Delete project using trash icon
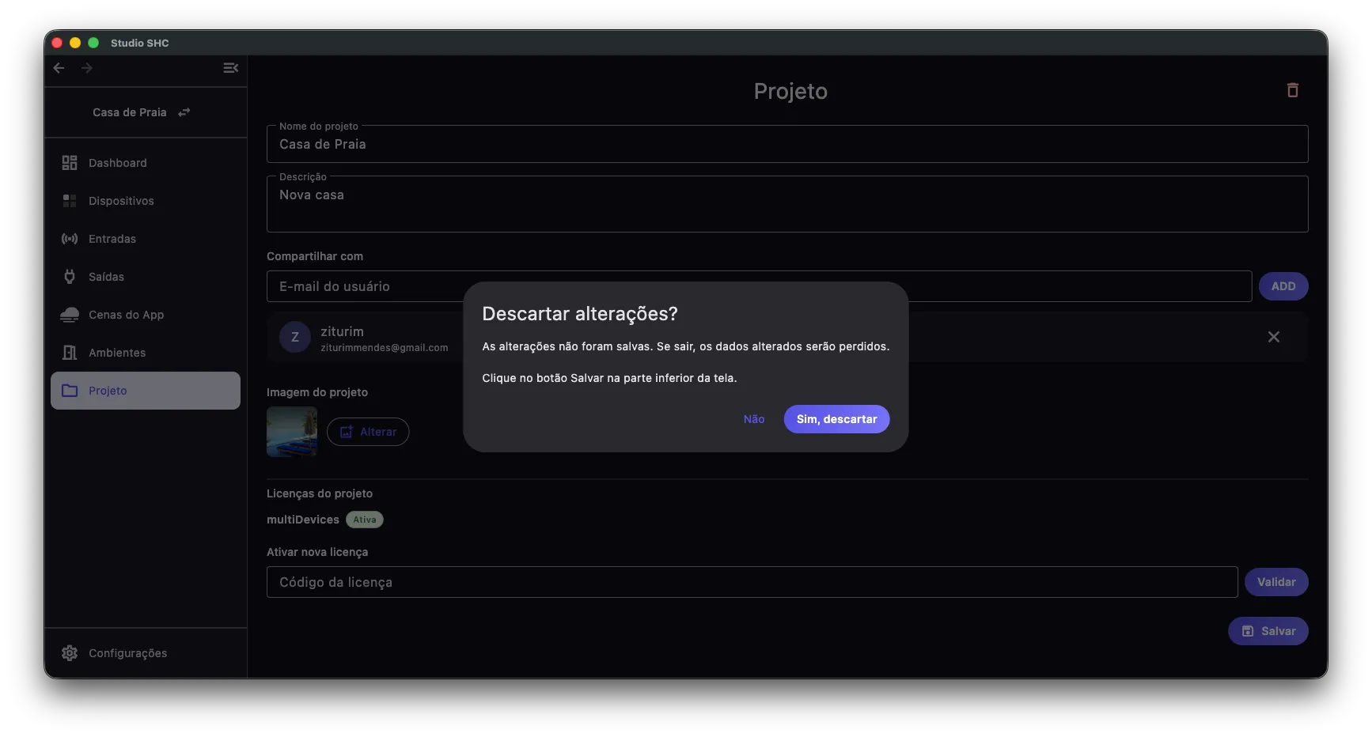The width and height of the screenshot is (1372, 737). [x=1292, y=90]
